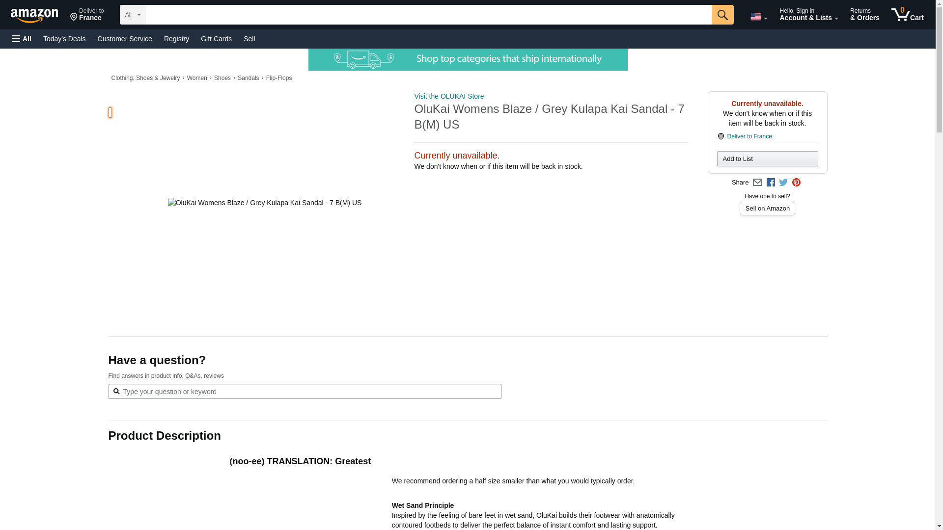Screen dimensions: 943x530
Task: Visit the OLUKAI Store link
Action: pyautogui.click(x=448, y=96)
